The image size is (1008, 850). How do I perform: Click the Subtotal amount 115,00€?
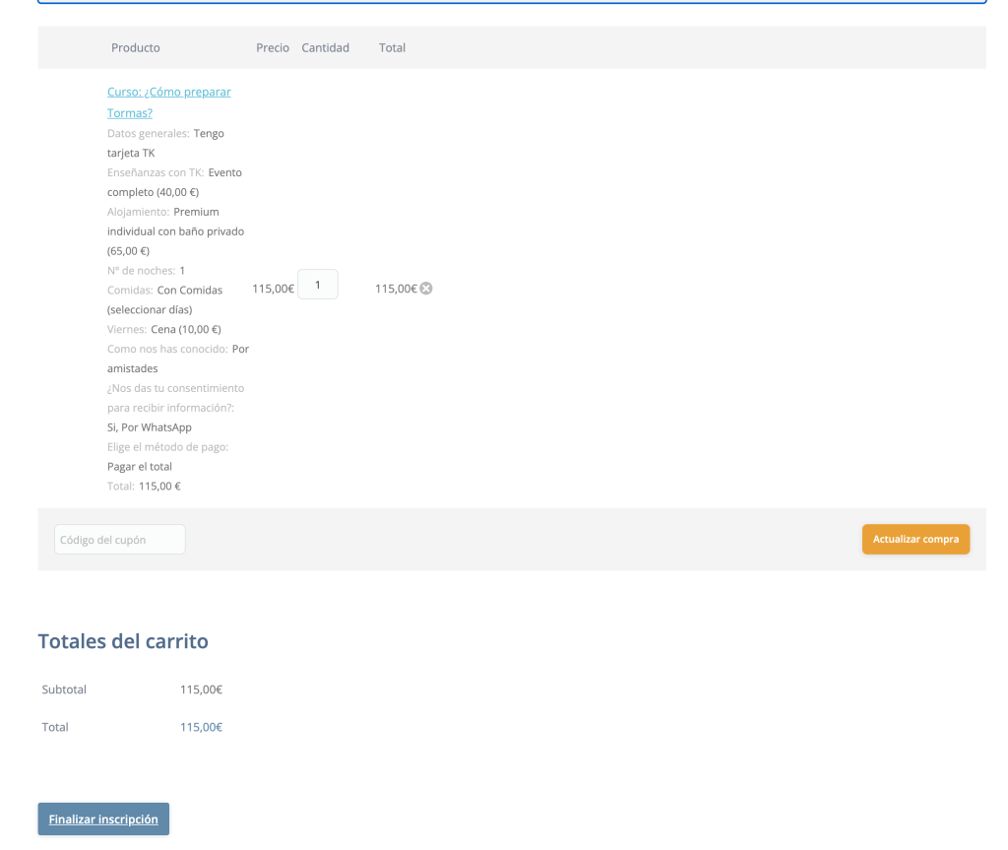201,689
